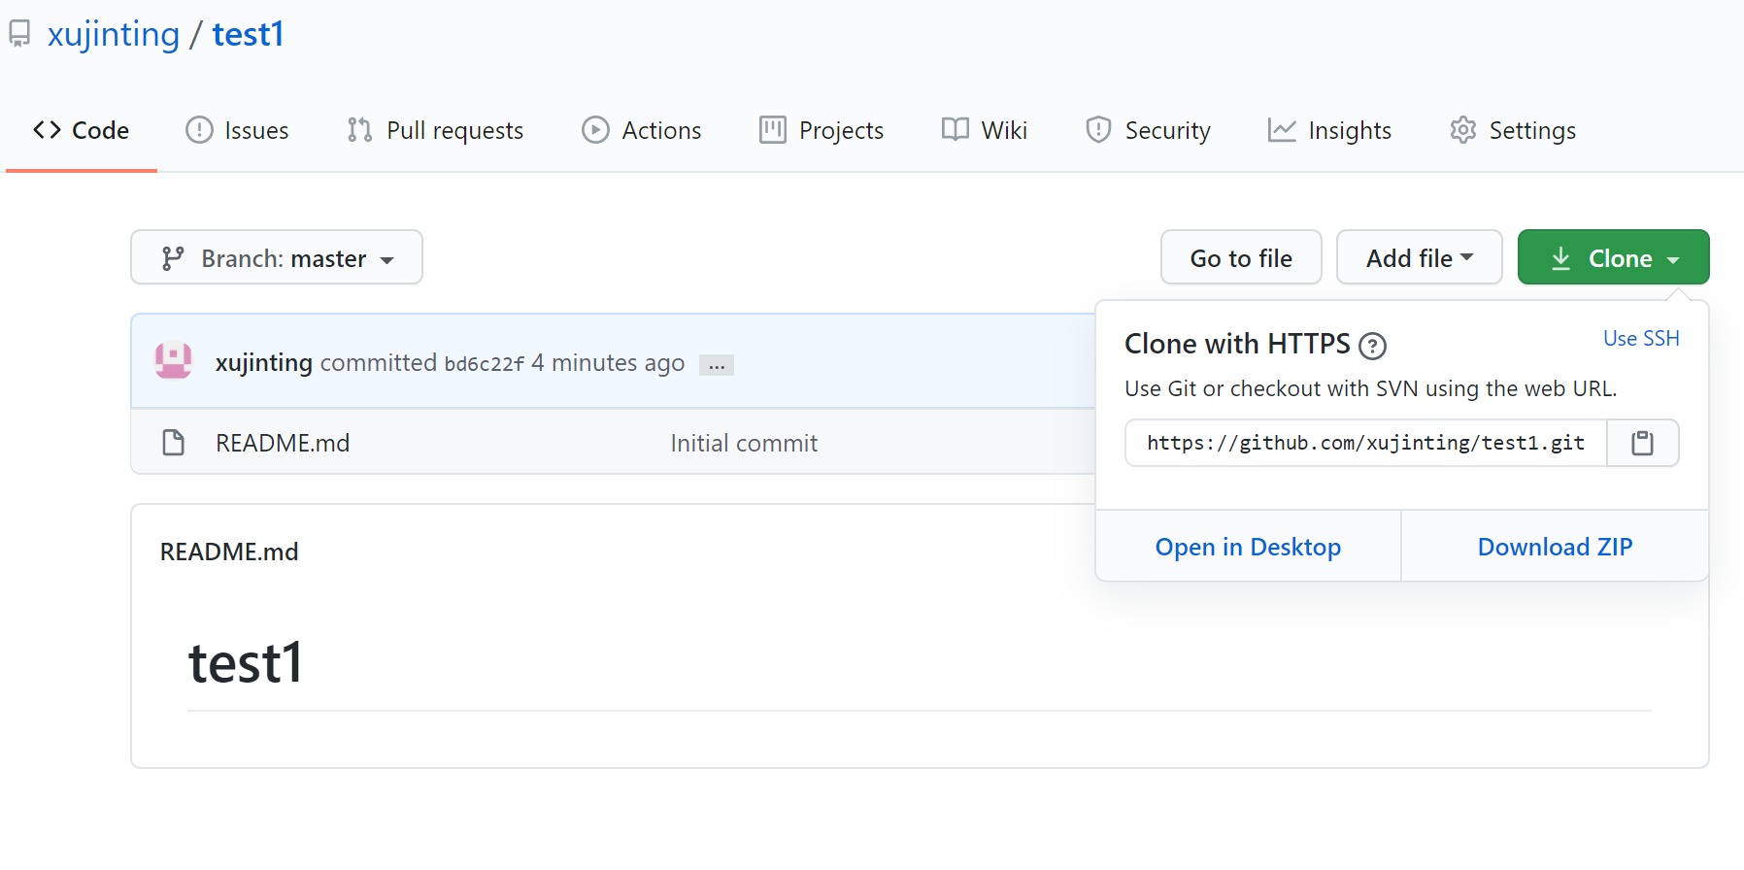Click the Go to file button
This screenshot has height=870, width=1744.
tap(1241, 257)
